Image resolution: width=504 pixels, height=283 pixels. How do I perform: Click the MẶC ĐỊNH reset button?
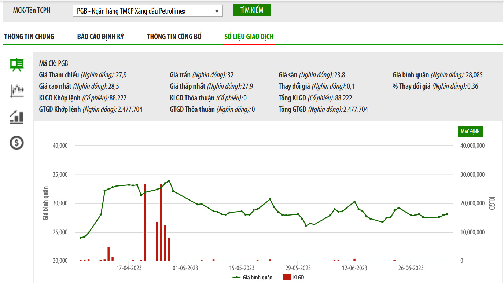pos(470,132)
